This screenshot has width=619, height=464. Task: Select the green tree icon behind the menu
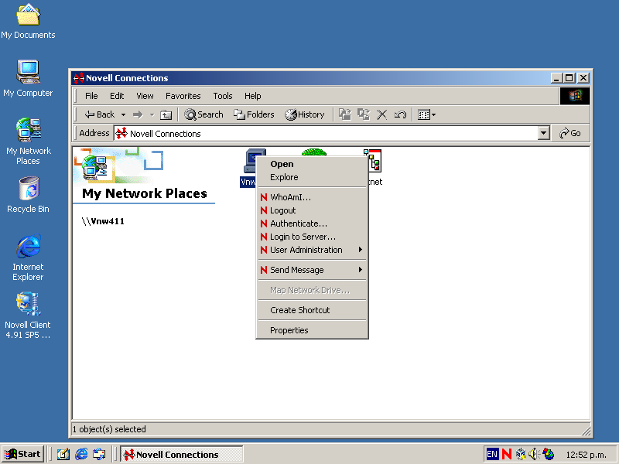click(x=314, y=152)
